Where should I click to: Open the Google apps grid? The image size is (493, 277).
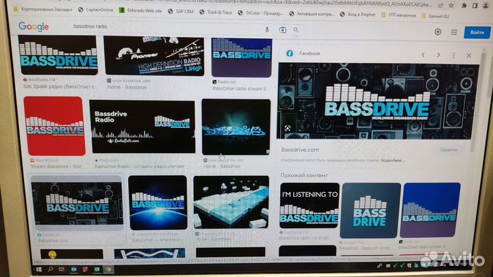point(454,32)
